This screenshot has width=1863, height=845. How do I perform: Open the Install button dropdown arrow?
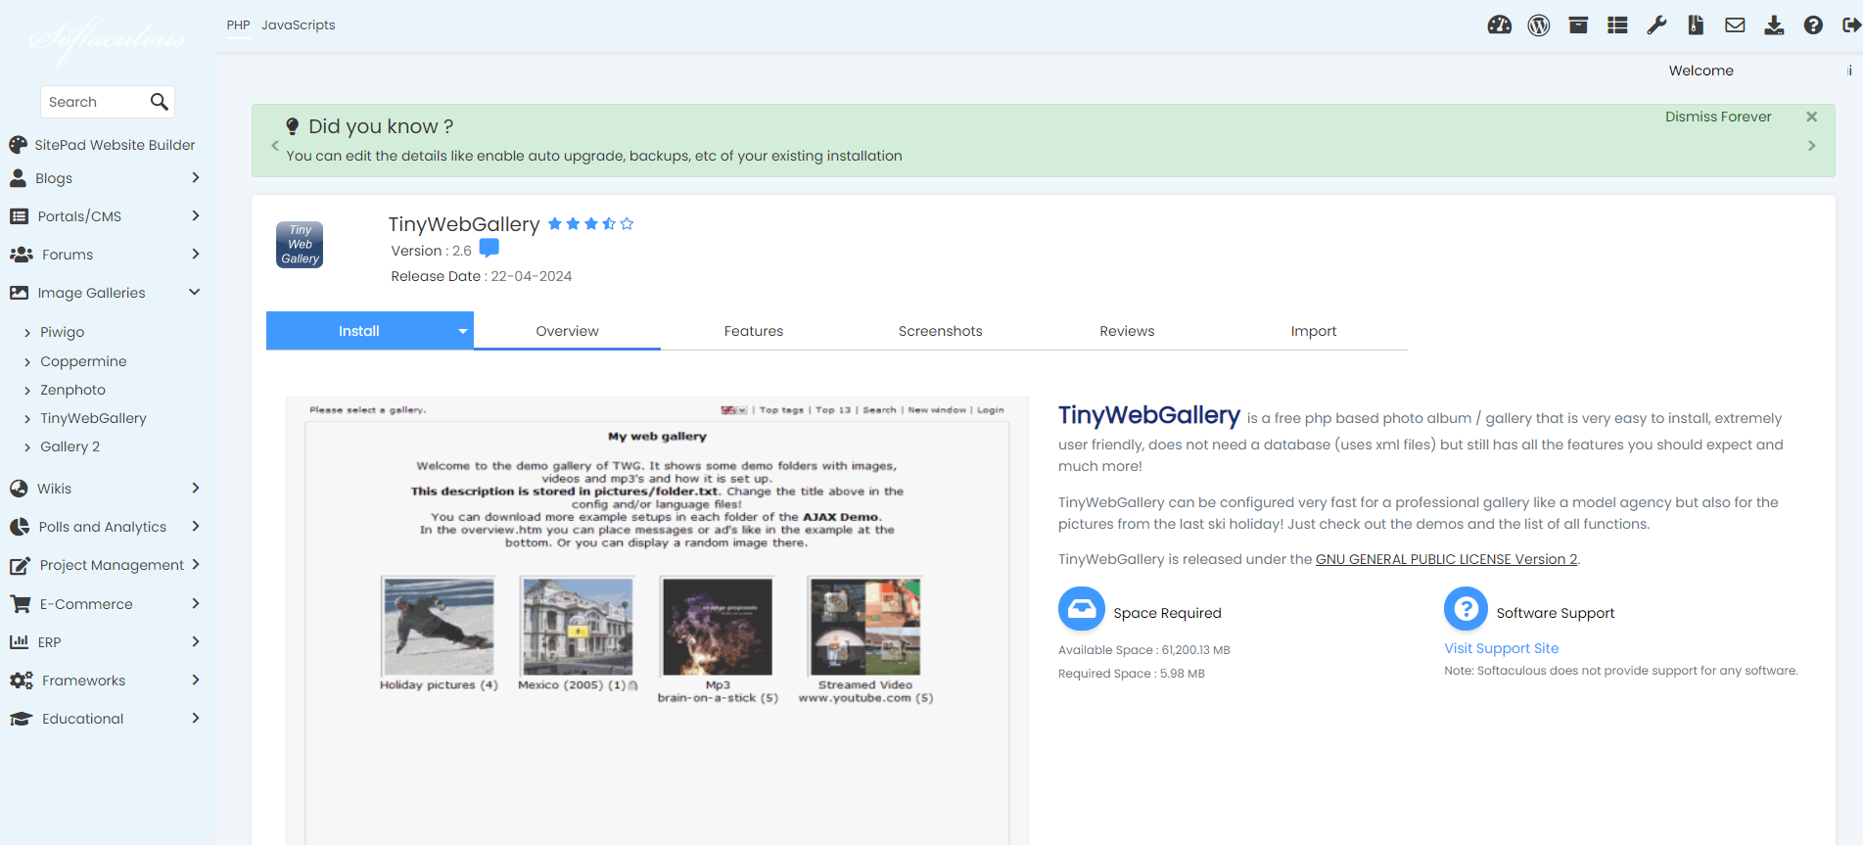coord(462,331)
